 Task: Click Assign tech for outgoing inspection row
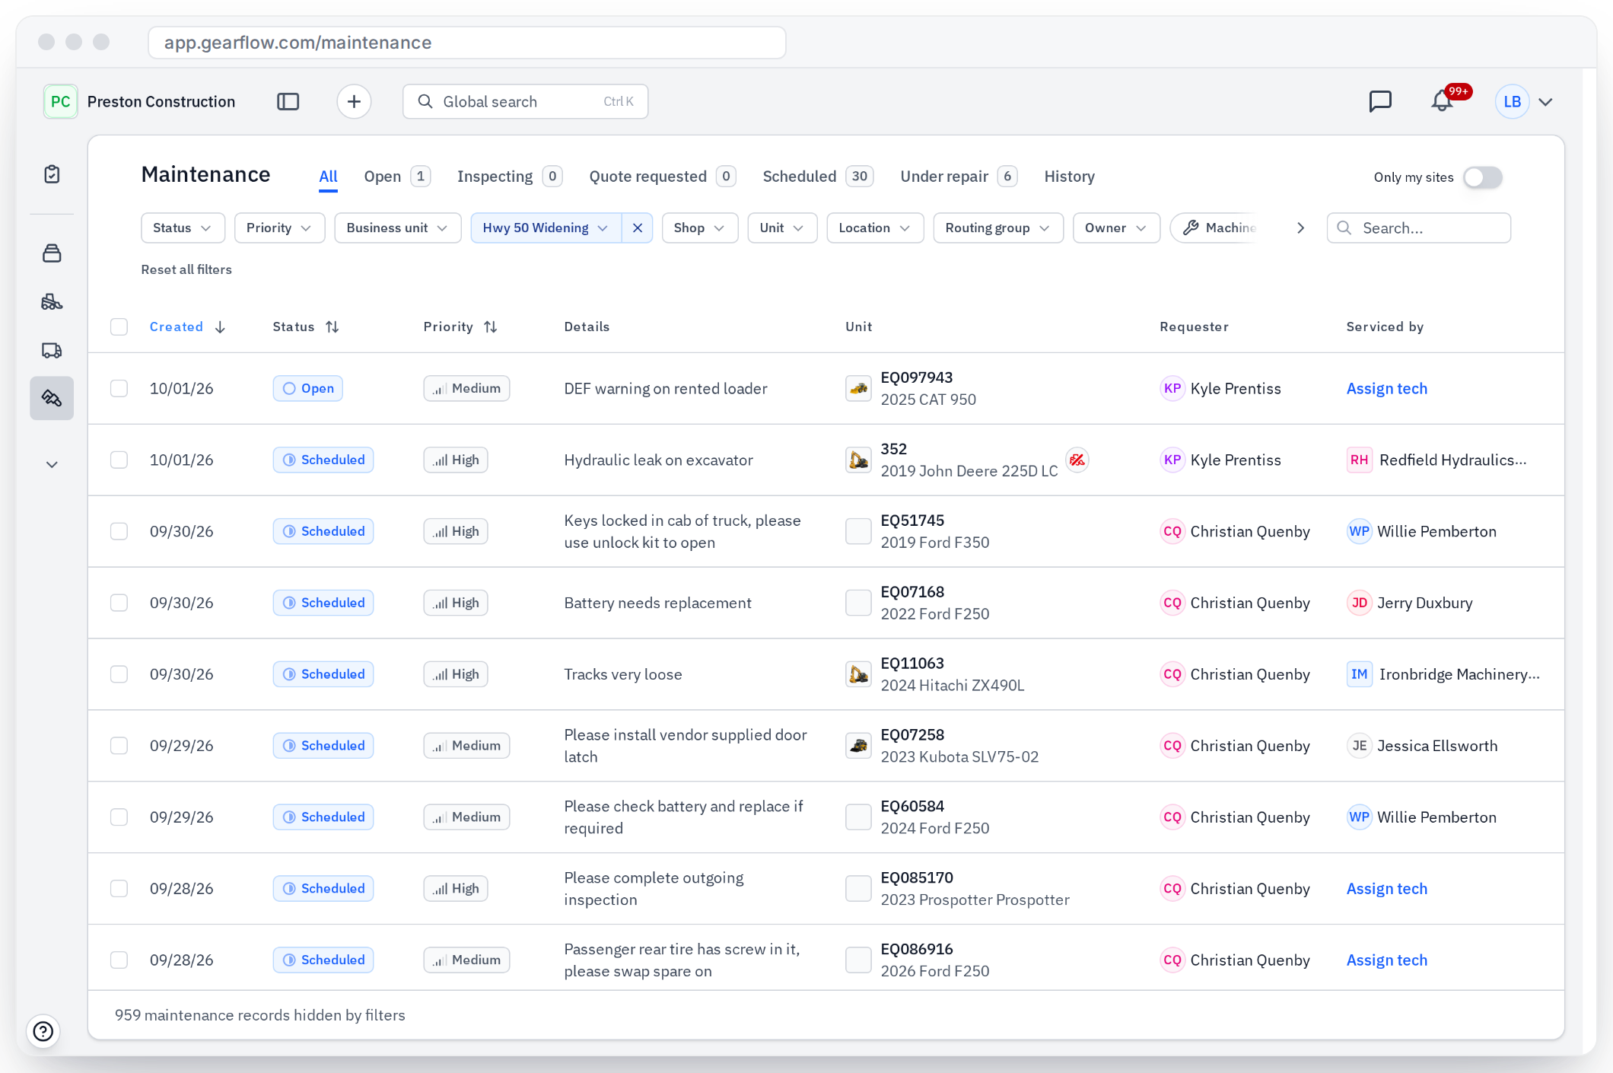1386,889
